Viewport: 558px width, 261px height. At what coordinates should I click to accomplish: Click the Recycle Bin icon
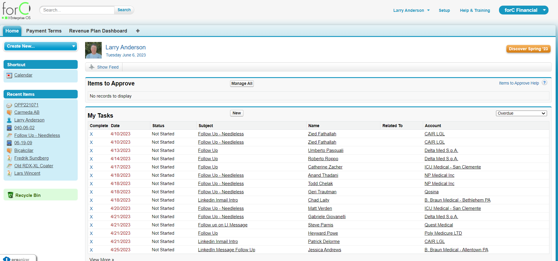(10, 195)
